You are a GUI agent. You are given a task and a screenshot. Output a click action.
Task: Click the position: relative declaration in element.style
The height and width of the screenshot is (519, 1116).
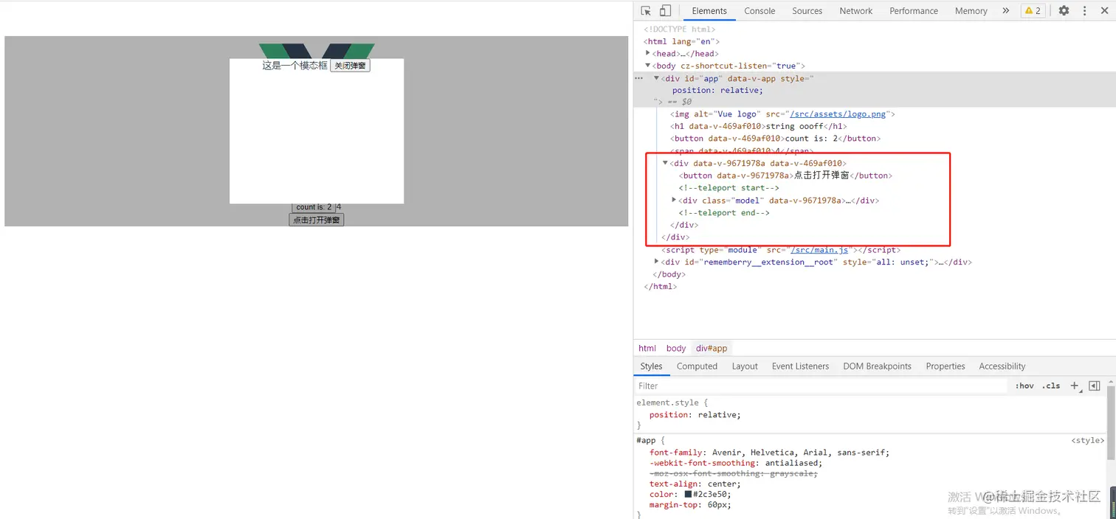[x=695, y=414]
